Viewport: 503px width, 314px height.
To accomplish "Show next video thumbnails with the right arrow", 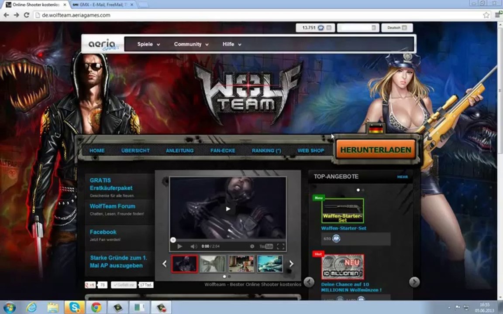I will (291, 263).
